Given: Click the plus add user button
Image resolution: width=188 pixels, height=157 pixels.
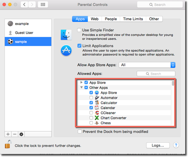Looking at the screenshot, I should pos(8,134).
